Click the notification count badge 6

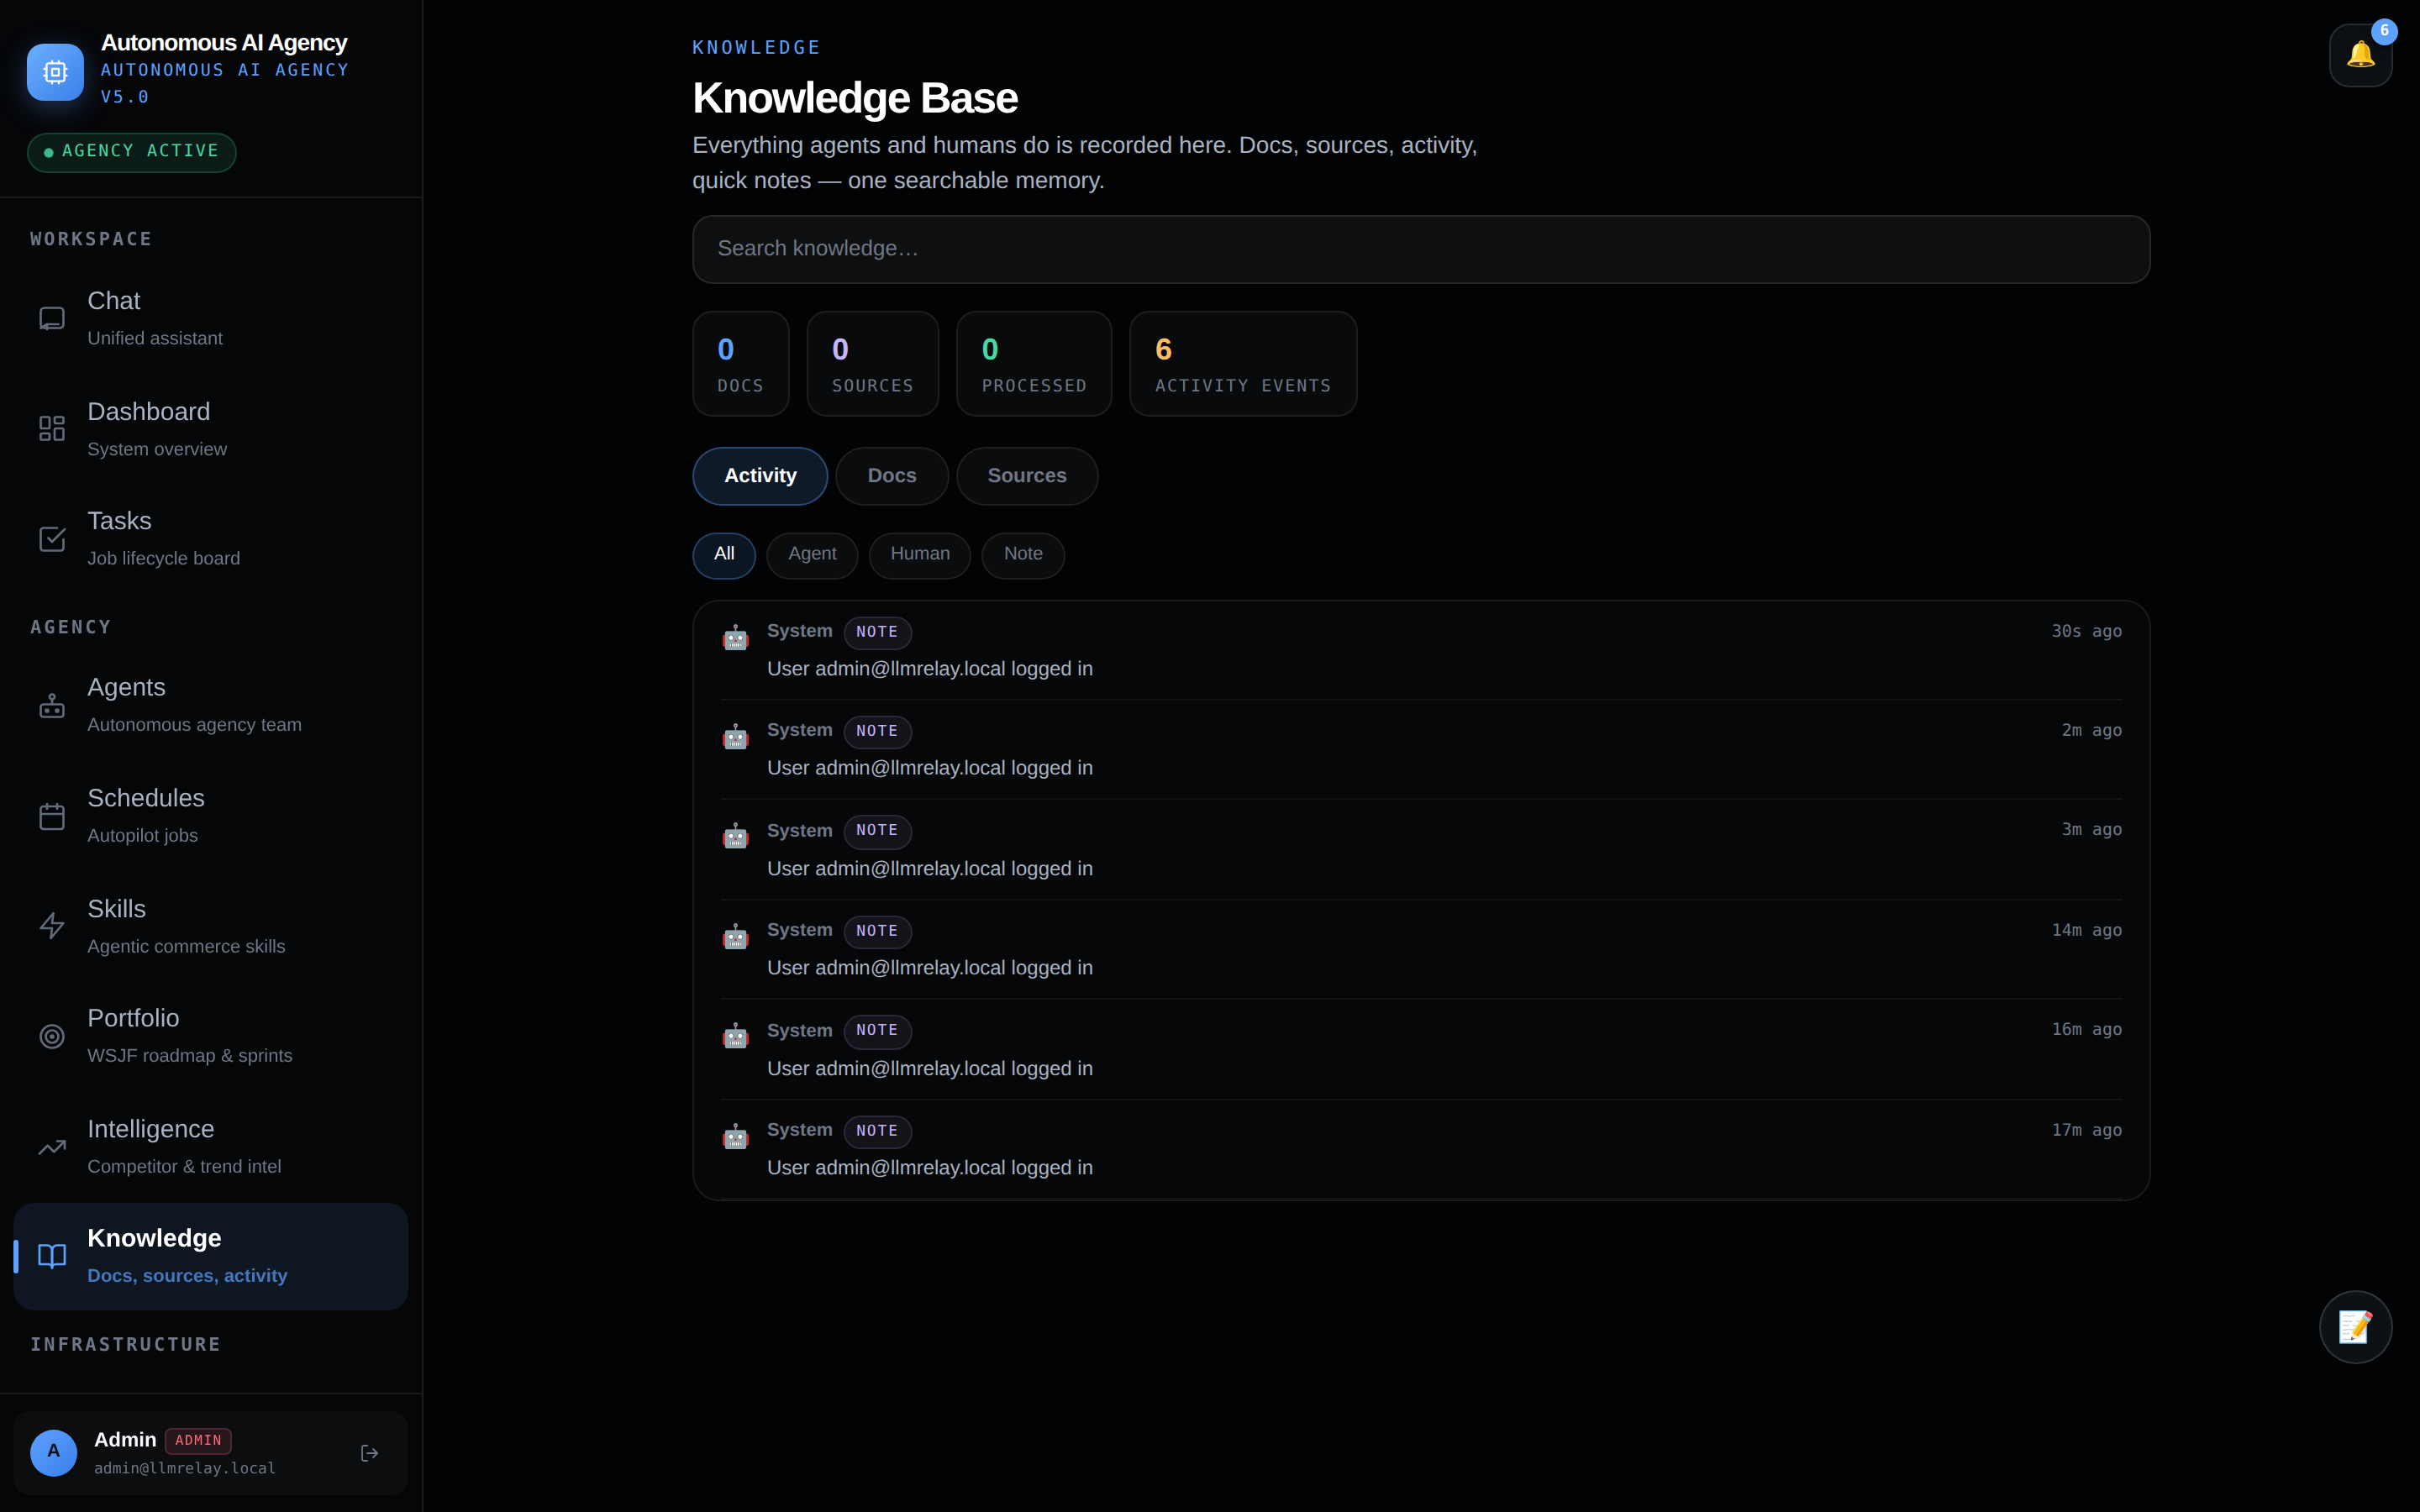pyautogui.click(x=2384, y=31)
